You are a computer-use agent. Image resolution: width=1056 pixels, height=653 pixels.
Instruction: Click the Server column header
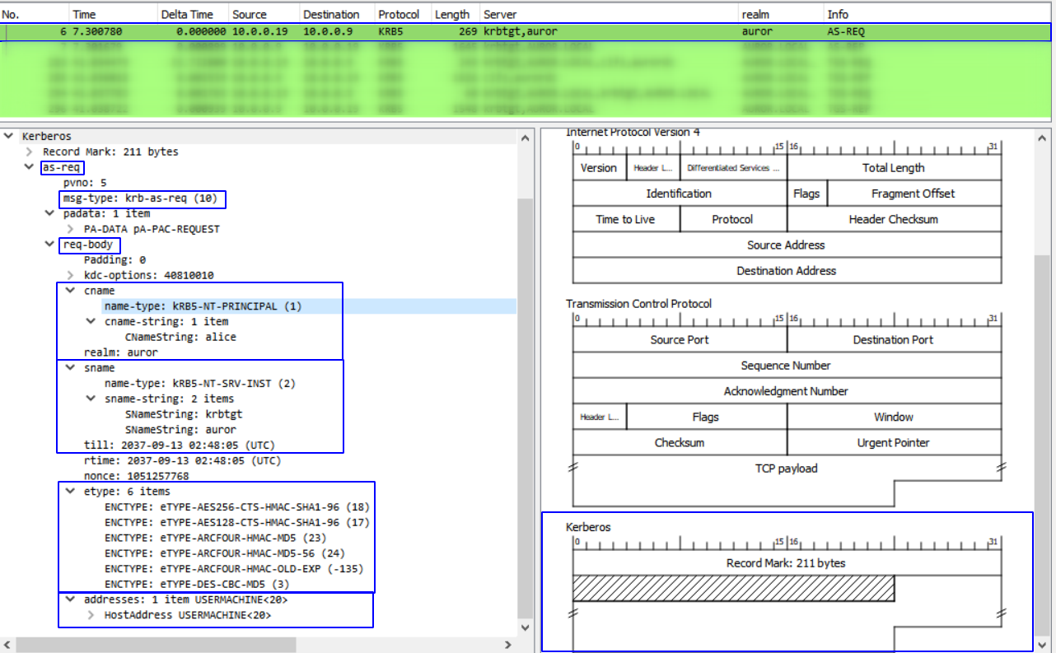pyautogui.click(x=609, y=14)
